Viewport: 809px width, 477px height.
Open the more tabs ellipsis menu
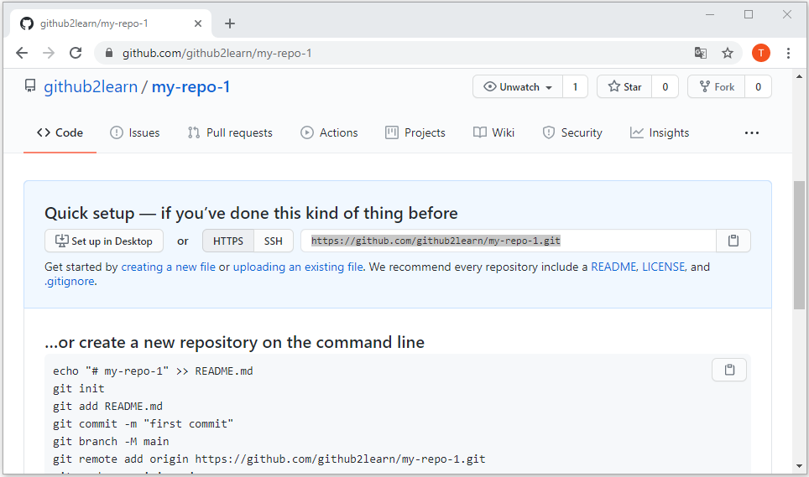coord(752,133)
